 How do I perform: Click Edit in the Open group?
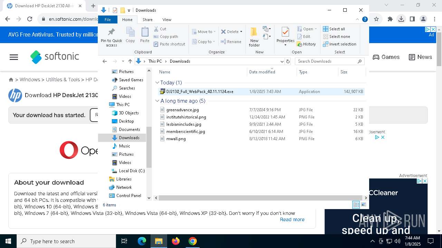(304, 37)
